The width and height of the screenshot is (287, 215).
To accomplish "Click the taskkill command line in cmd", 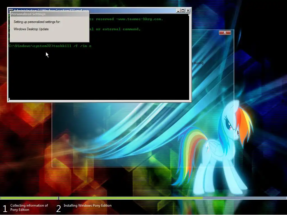I will point(50,46).
